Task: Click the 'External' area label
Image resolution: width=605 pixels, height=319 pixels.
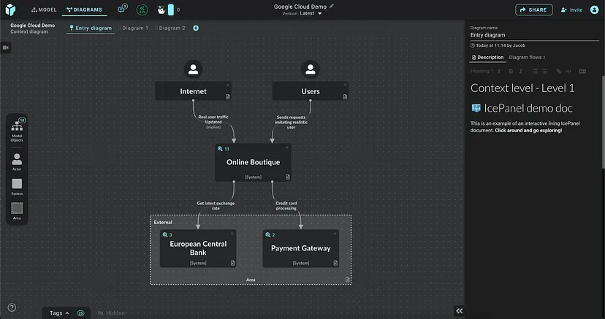Action: [163, 223]
